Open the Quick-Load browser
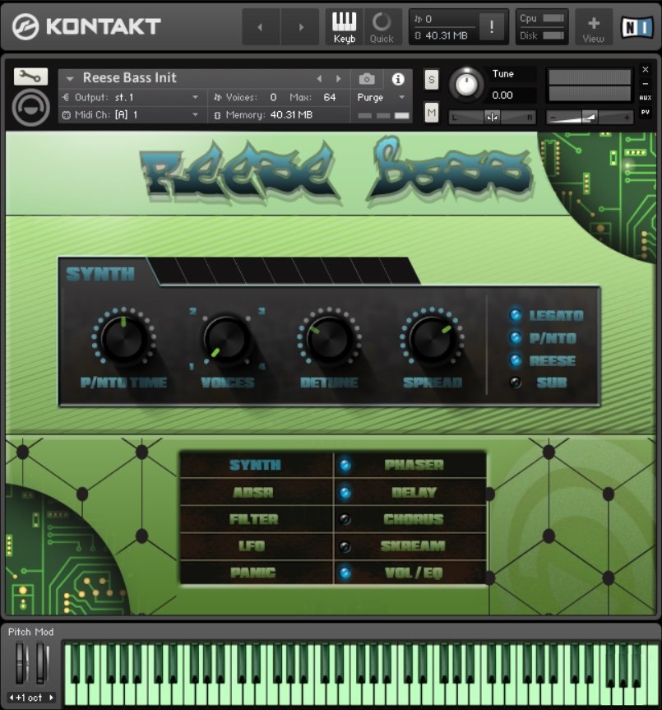 click(x=382, y=27)
